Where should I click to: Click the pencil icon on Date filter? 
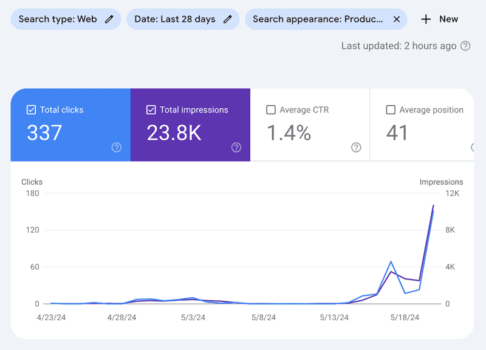tap(228, 19)
